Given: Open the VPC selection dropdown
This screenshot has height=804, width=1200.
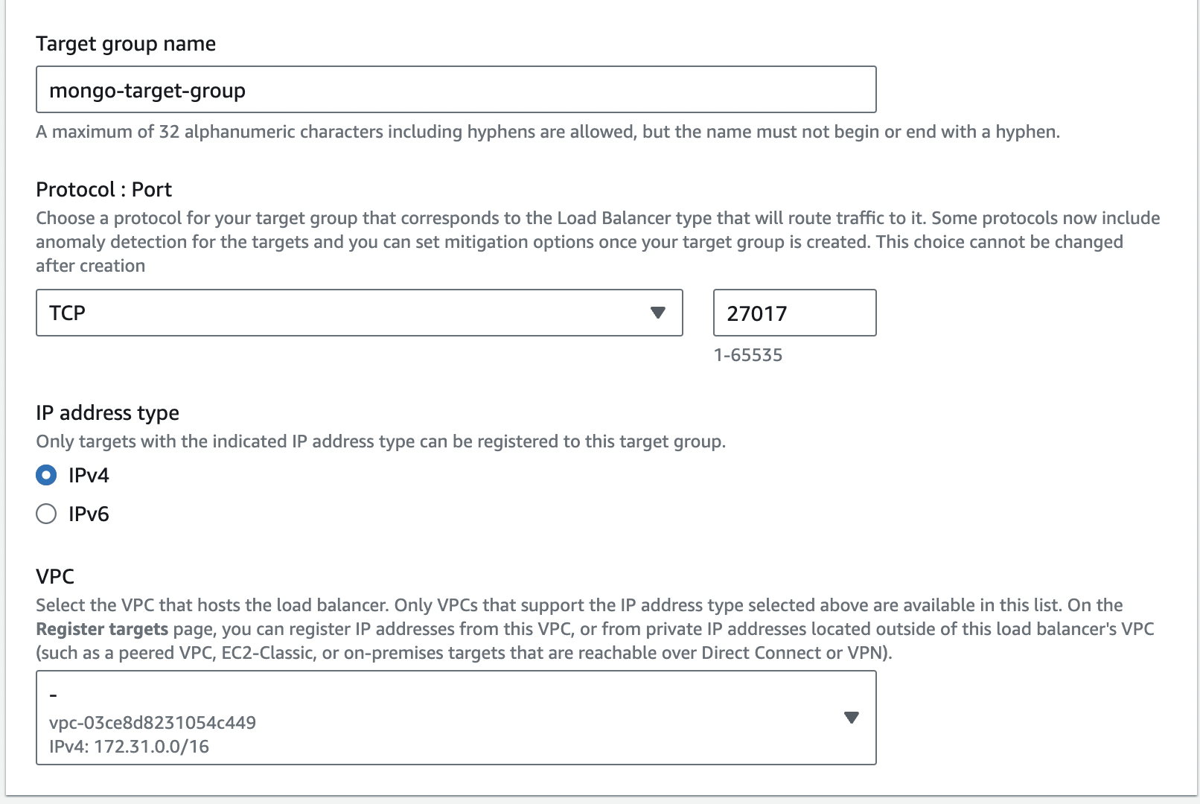Looking at the screenshot, I should coord(456,718).
